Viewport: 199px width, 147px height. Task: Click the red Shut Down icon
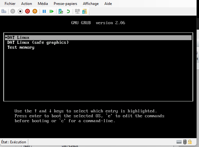click(x=27, y=11)
